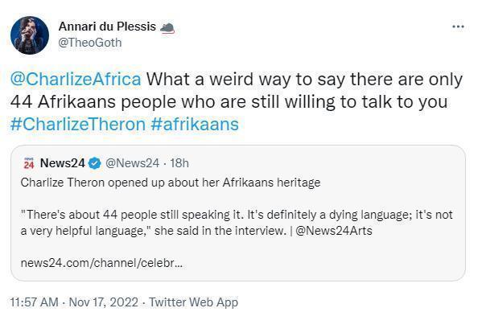This screenshot has height=312, width=478.
Task: Open the #CharlizeTheron hashtag
Action: point(78,125)
